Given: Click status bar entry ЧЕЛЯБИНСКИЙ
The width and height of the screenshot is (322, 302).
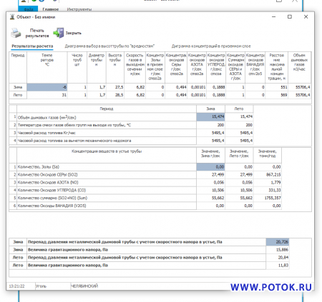Looking at the screenshot, I should (x=84, y=286).
